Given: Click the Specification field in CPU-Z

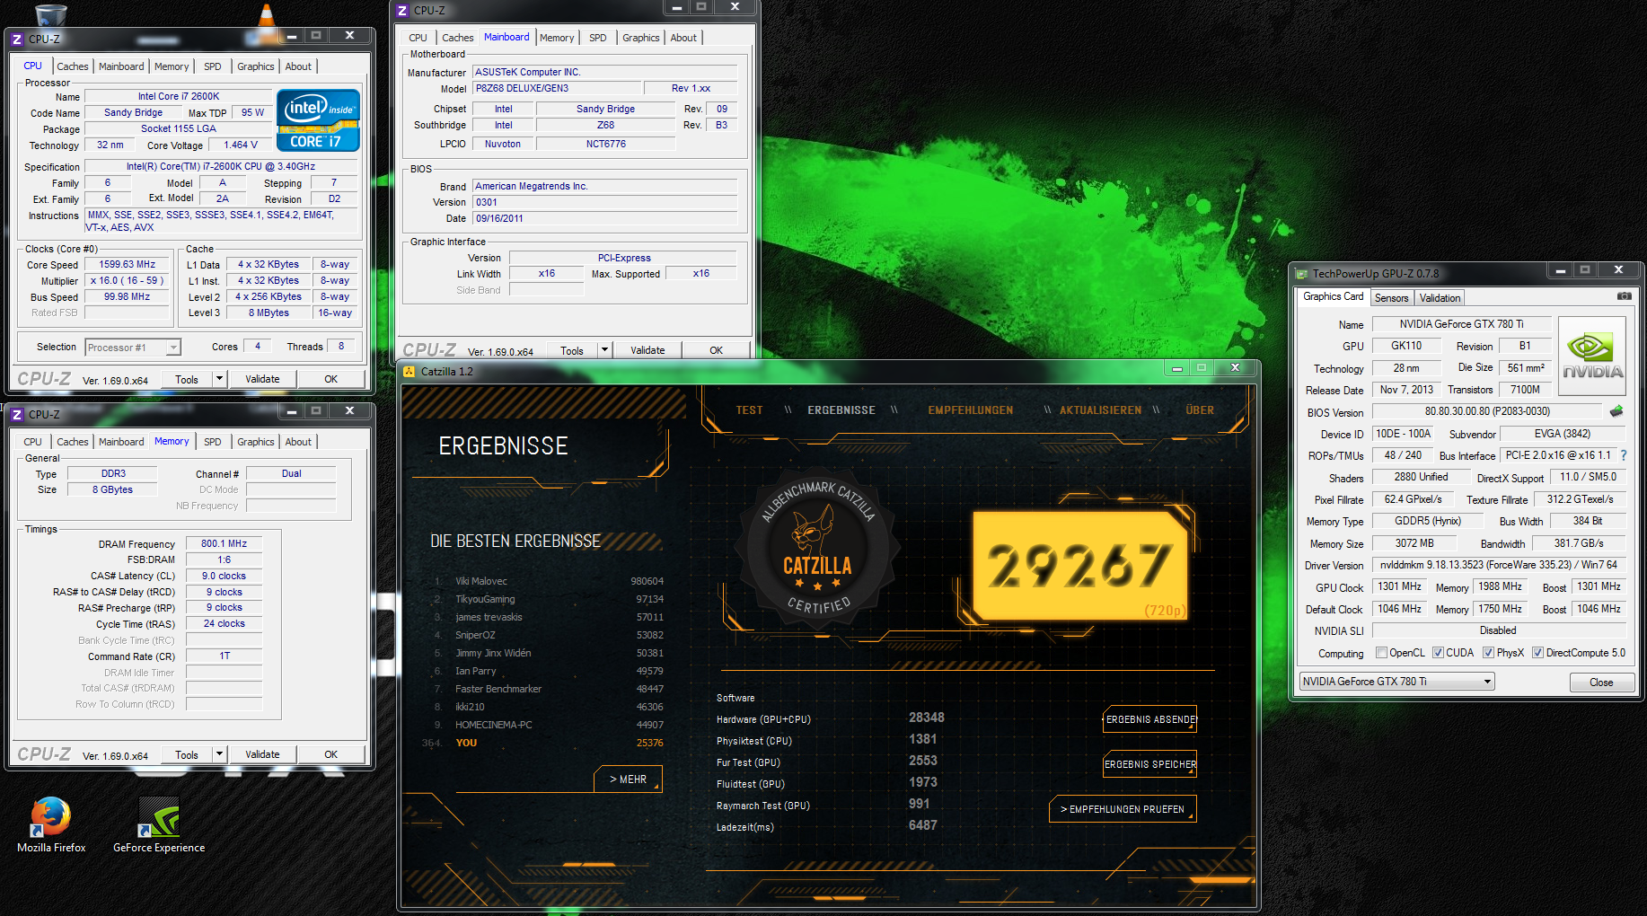Looking at the screenshot, I should pos(221,166).
